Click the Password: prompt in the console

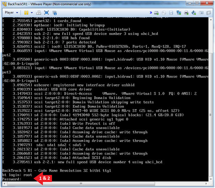12,179
